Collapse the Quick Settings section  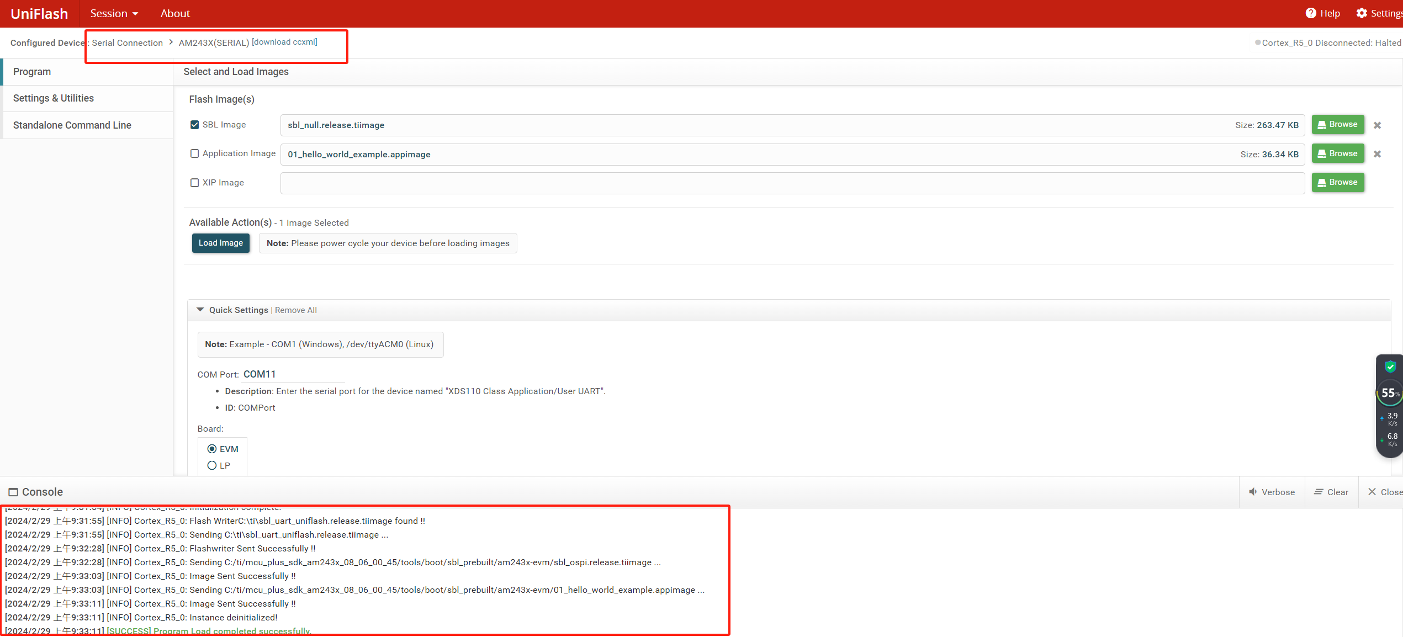click(200, 310)
